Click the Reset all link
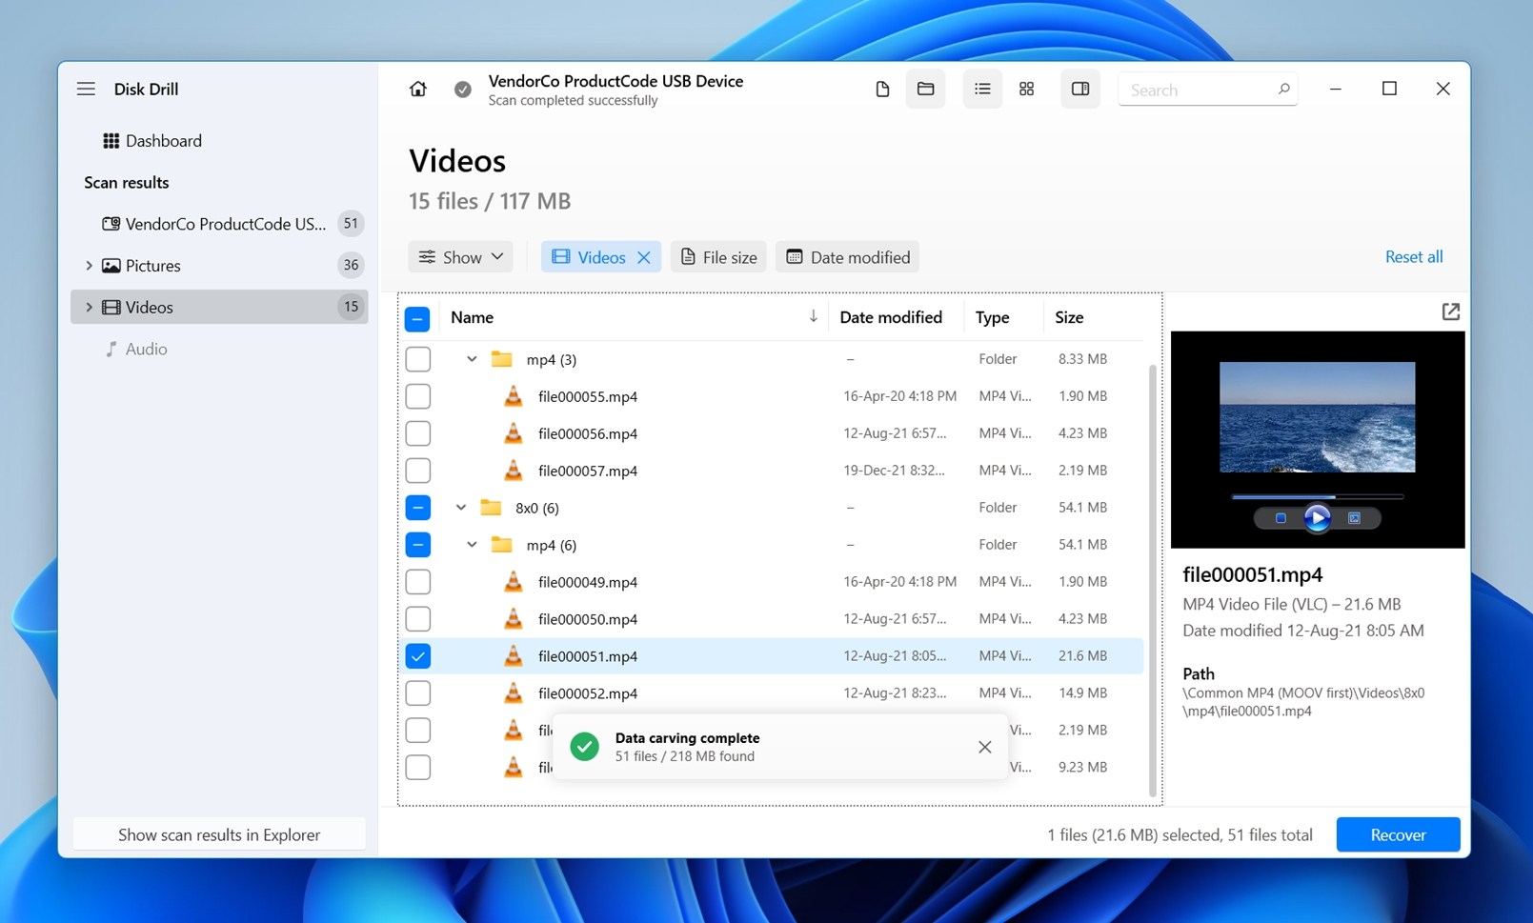This screenshot has width=1533, height=923. pyautogui.click(x=1413, y=257)
